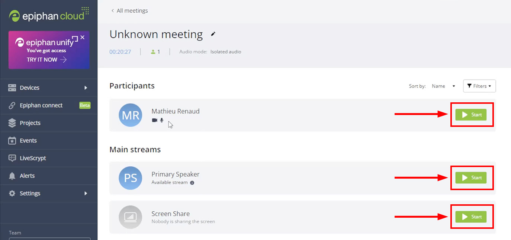Expand the Devices submenu arrow

(x=86, y=88)
